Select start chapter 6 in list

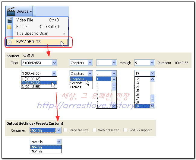[104, 99]
